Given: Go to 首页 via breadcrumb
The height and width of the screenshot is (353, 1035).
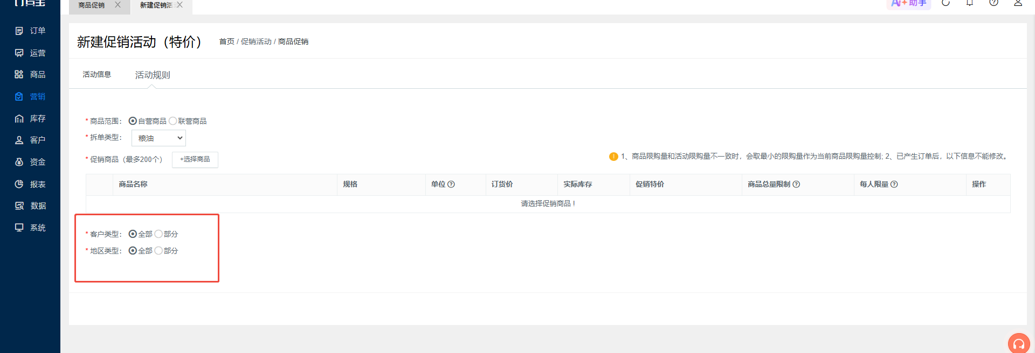Looking at the screenshot, I should [x=227, y=41].
